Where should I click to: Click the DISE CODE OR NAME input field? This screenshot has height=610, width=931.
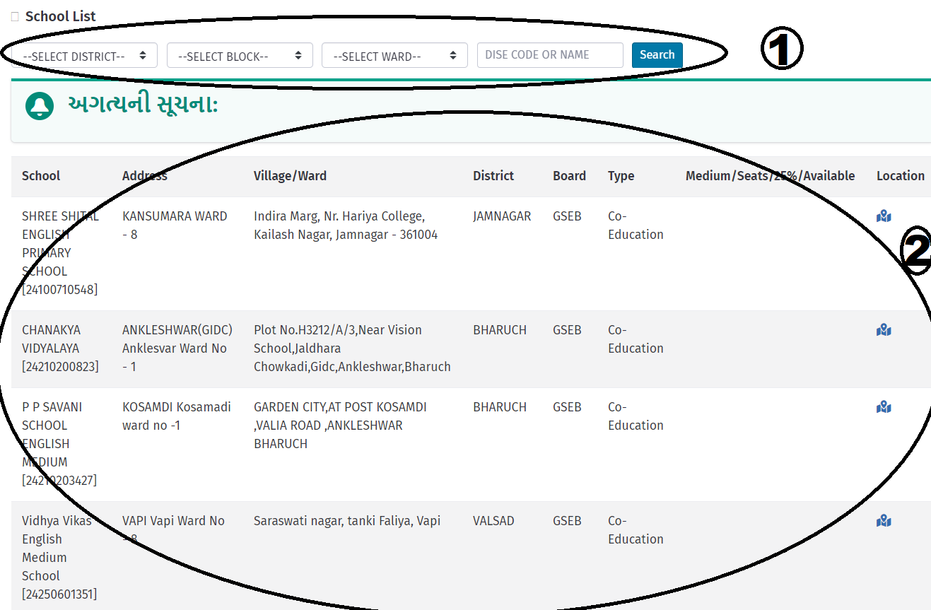pyautogui.click(x=550, y=54)
